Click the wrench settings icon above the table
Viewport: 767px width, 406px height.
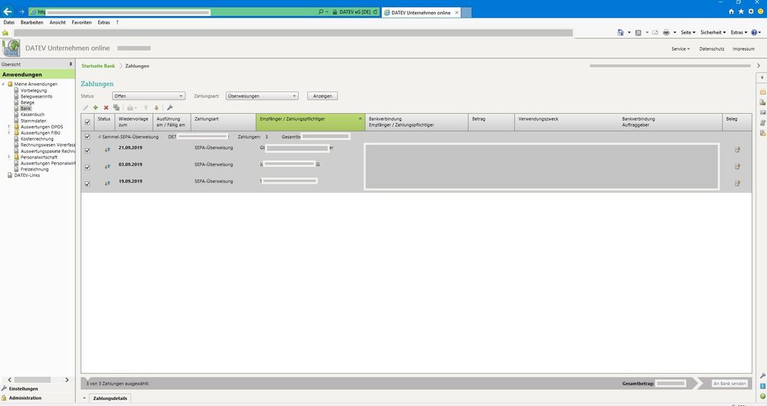pyautogui.click(x=170, y=108)
